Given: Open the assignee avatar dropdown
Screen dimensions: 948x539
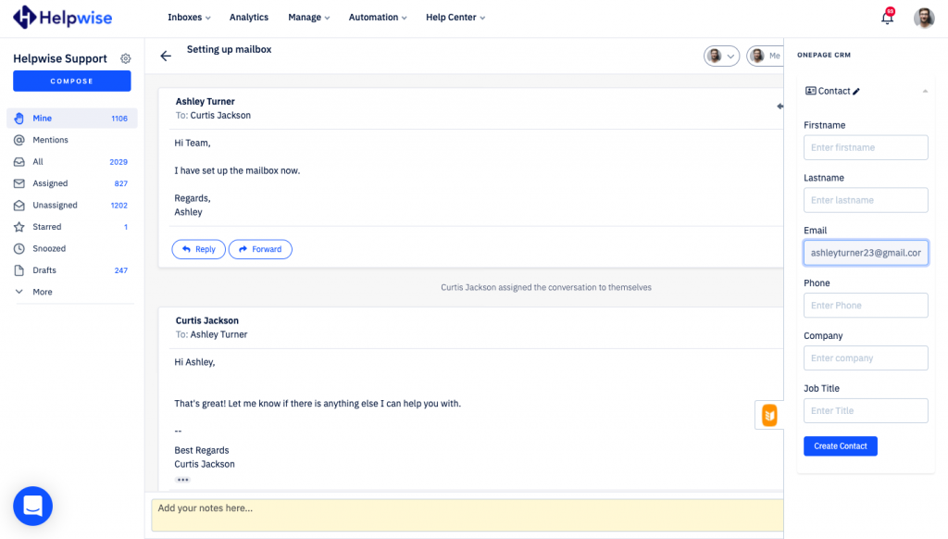Looking at the screenshot, I should [x=721, y=56].
